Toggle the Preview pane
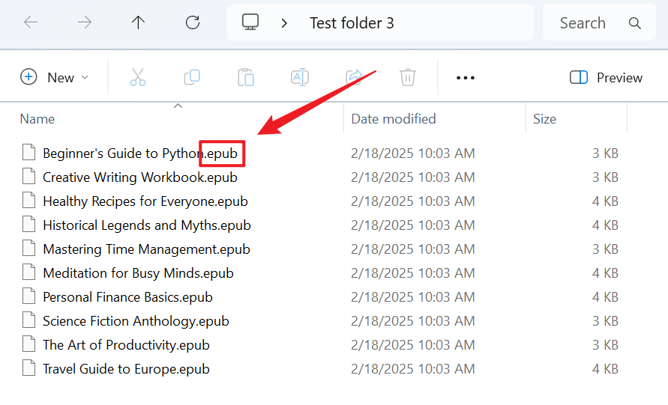668x405 pixels. (x=606, y=77)
